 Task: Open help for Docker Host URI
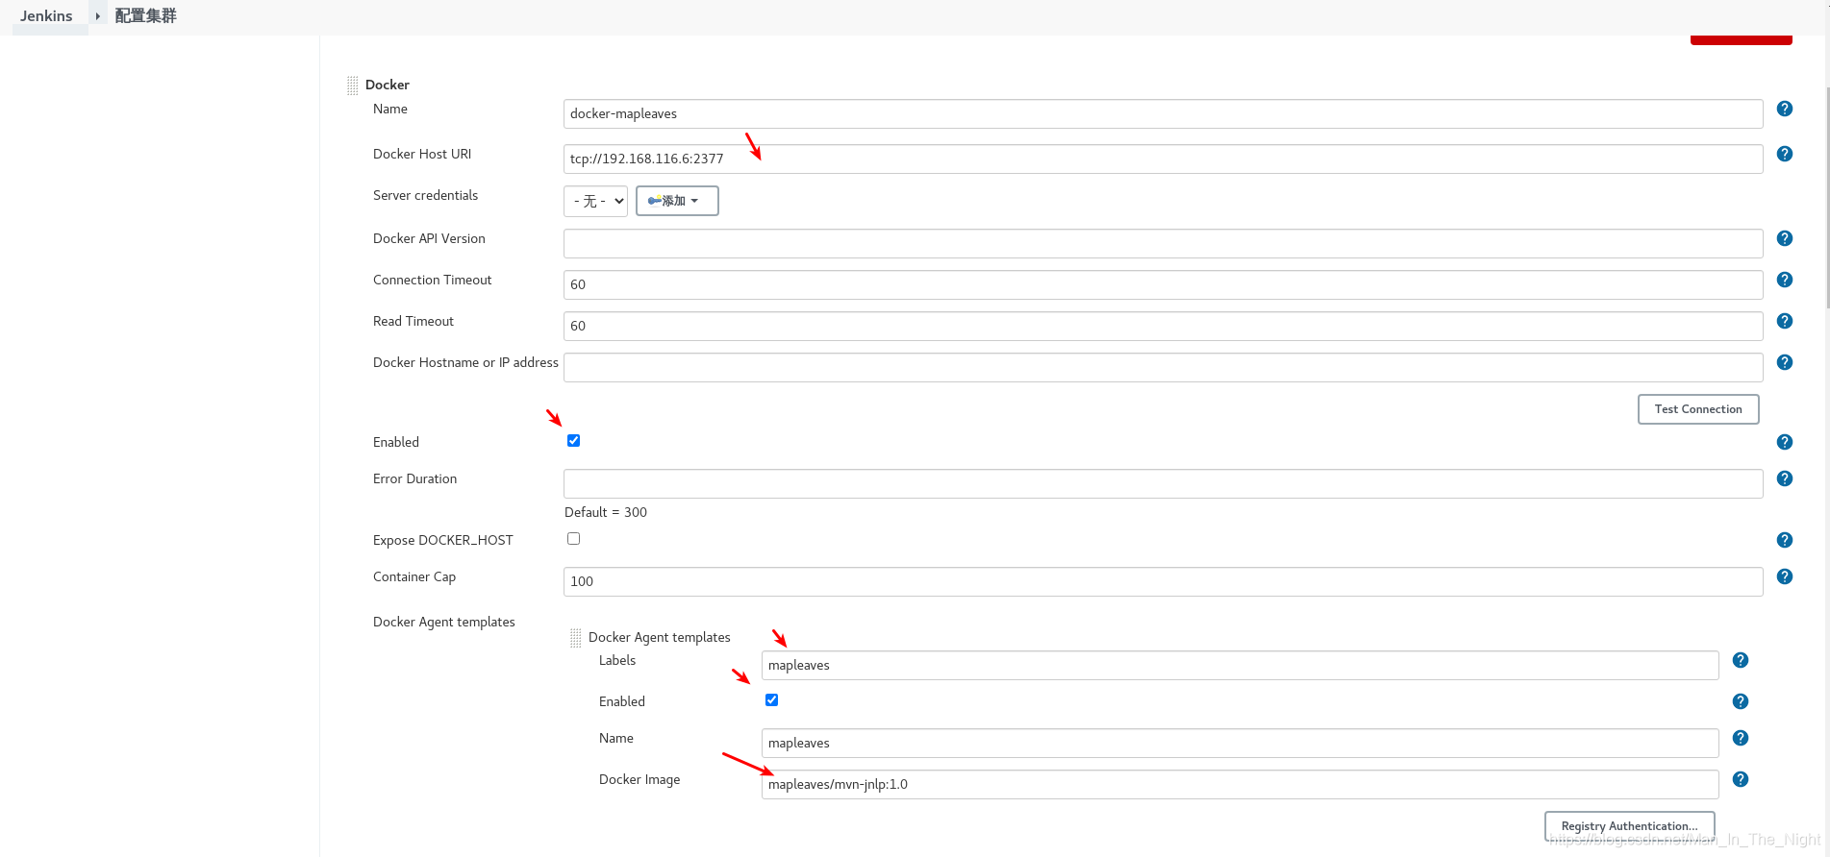pyautogui.click(x=1784, y=154)
